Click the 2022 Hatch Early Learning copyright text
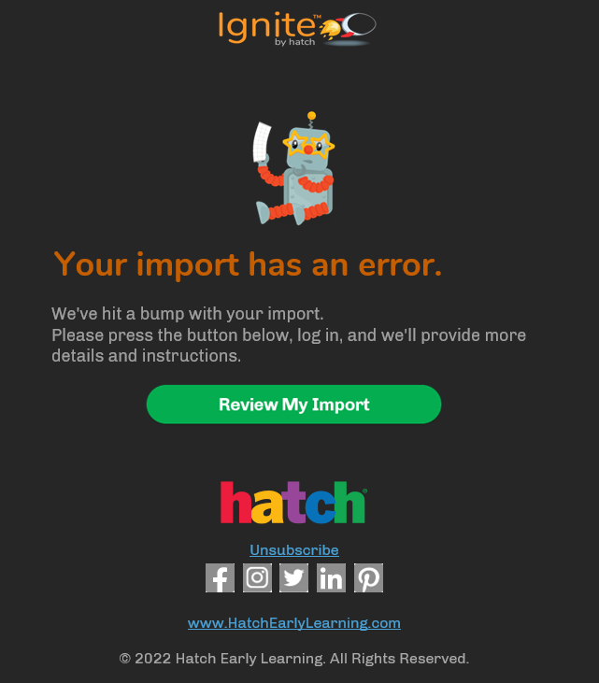This screenshot has width=599, height=683. pos(294,658)
